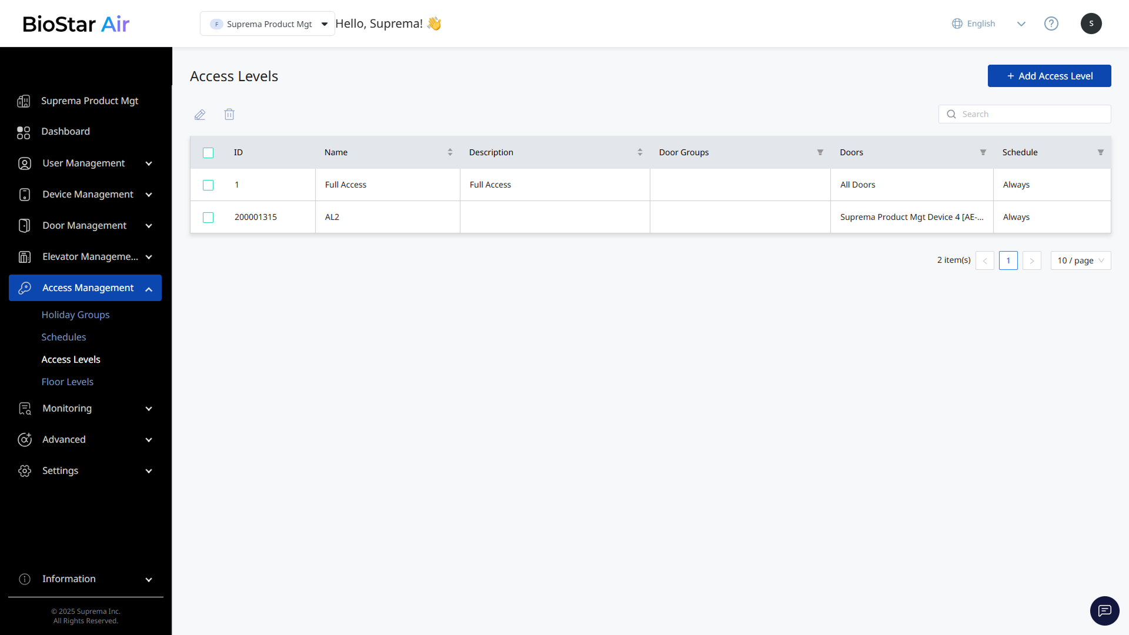Open the user avatar S icon
The image size is (1129, 635).
pyautogui.click(x=1091, y=24)
